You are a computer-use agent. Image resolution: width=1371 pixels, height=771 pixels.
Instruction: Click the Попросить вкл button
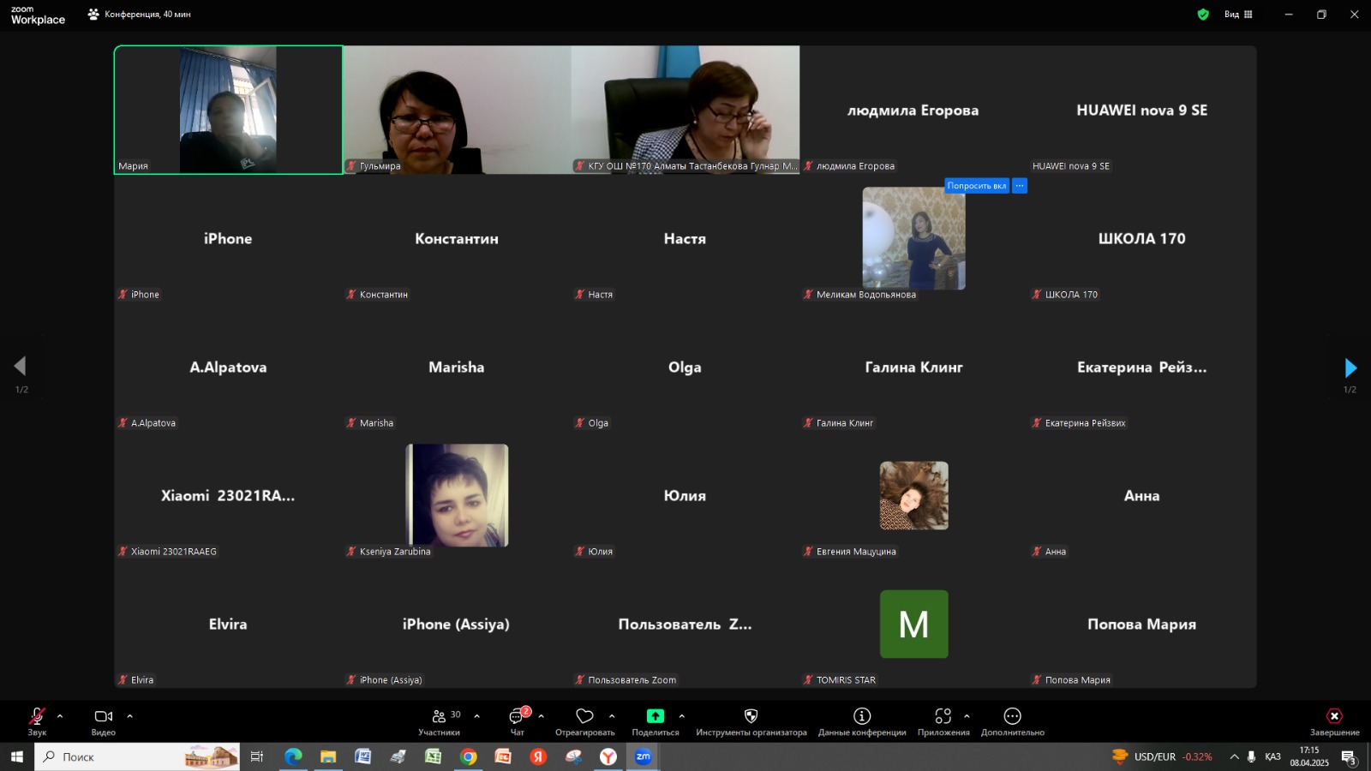(976, 186)
